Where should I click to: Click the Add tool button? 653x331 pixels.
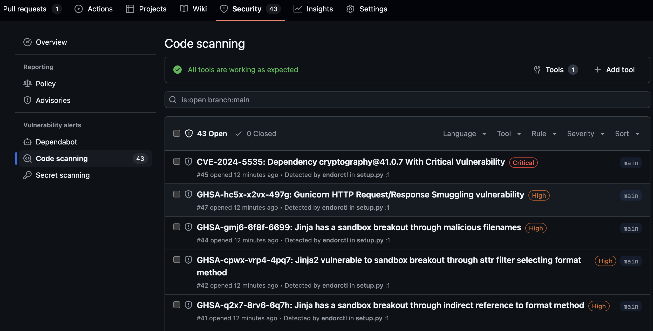pyautogui.click(x=614, y=70)
